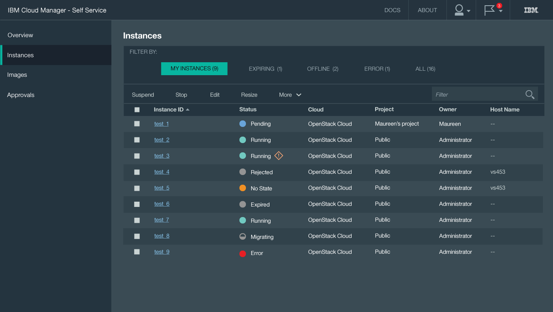
Task: Click host name 'vs453' in test_4 row
Action: (498, 172)
